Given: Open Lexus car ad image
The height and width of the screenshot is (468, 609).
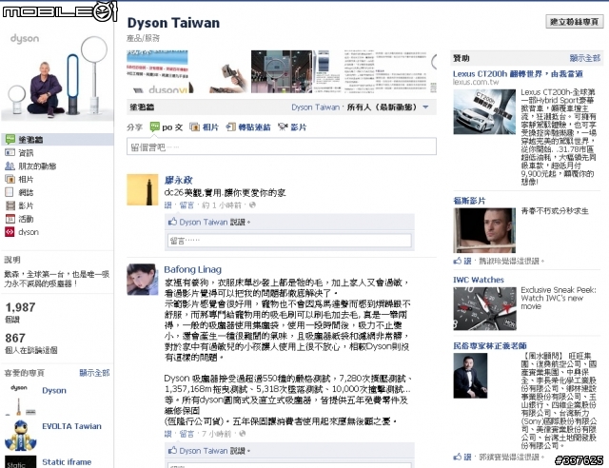Looking at the screenshot, I should 484,112.
